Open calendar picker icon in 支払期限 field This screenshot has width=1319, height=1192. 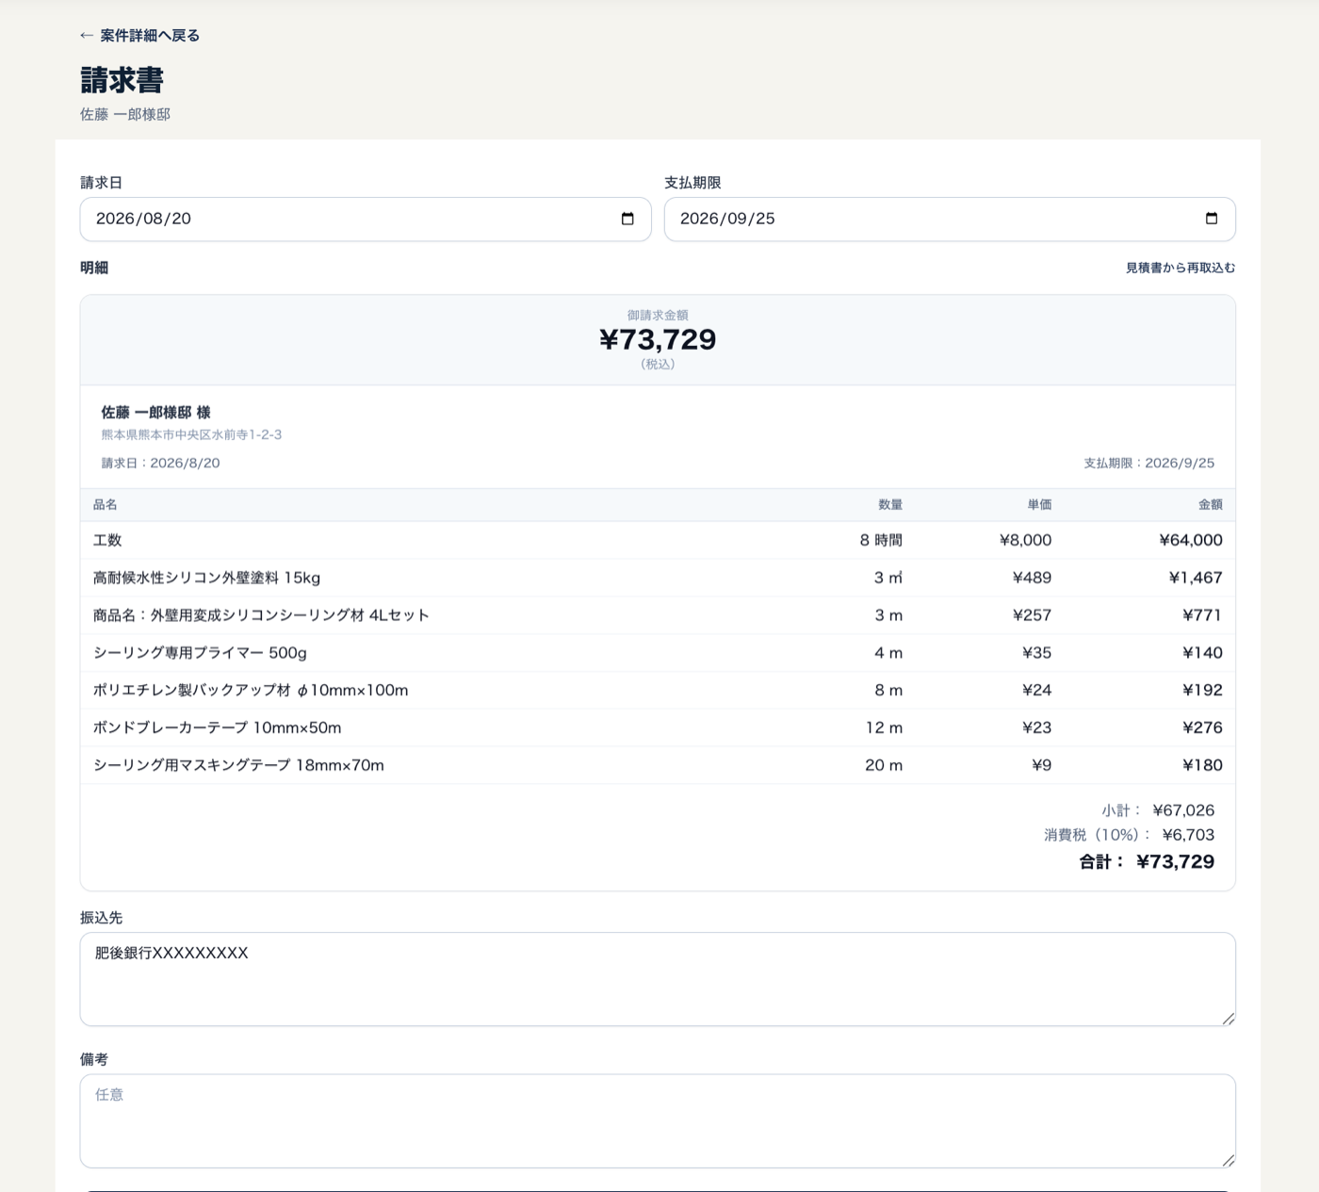pos(1212,219)
